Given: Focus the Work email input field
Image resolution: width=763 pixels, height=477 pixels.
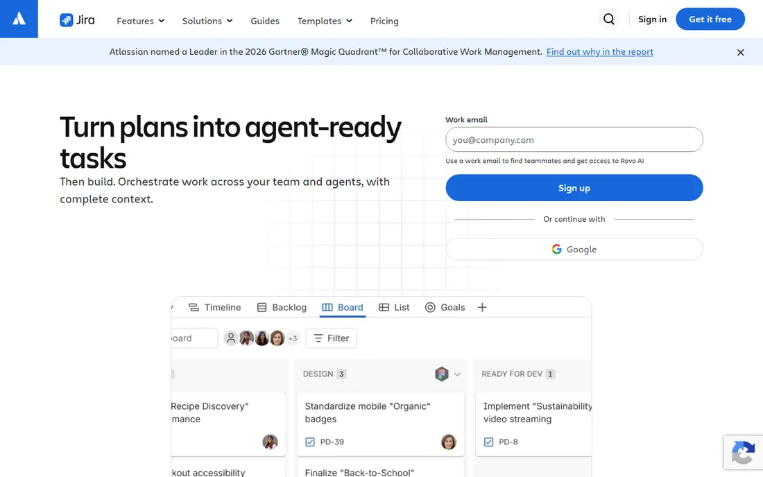Looking at the screenshot, I should click(574, 139).
